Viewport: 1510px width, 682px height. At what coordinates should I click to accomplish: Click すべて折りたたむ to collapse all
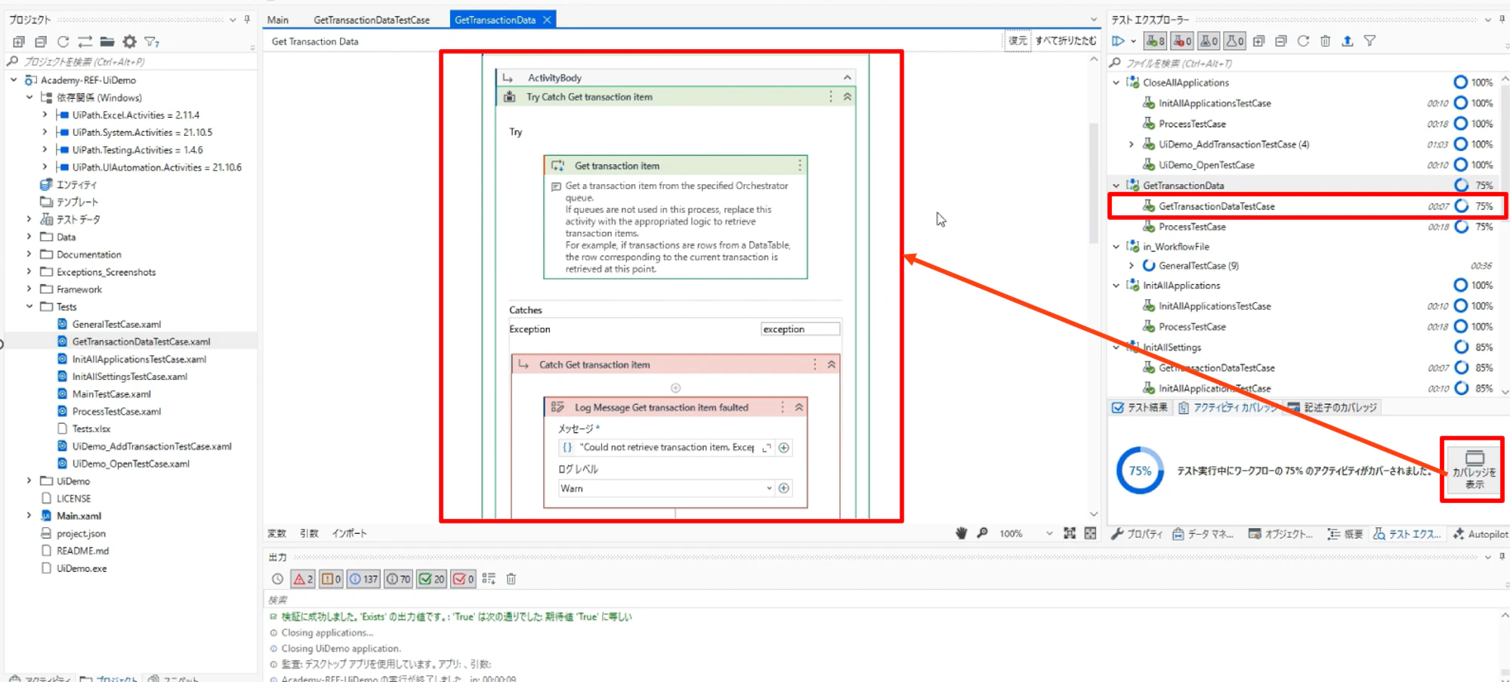pyautogui.click(x=1066, y=41)
